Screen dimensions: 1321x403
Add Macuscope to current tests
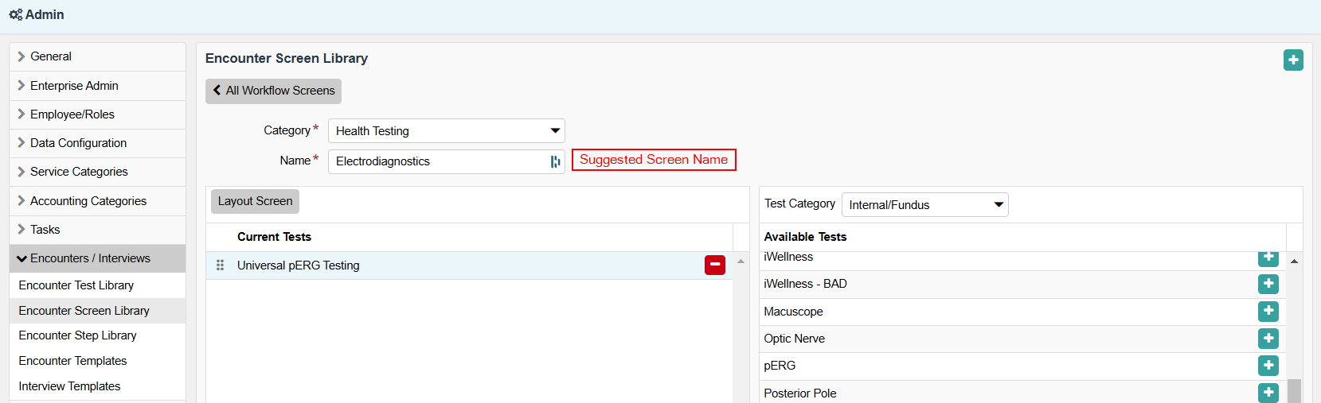pyautogui.click(x=1268, y=312)
